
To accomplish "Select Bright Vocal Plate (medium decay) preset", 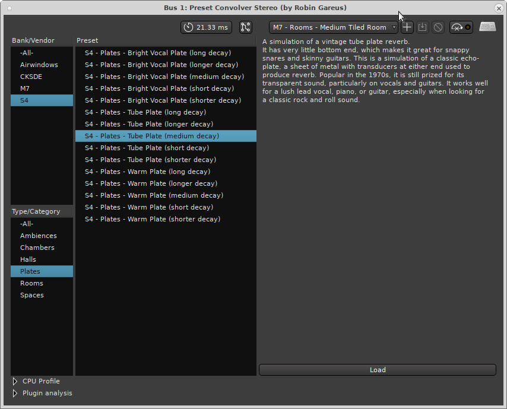I will pyautogui.click(x=164, y=77).
